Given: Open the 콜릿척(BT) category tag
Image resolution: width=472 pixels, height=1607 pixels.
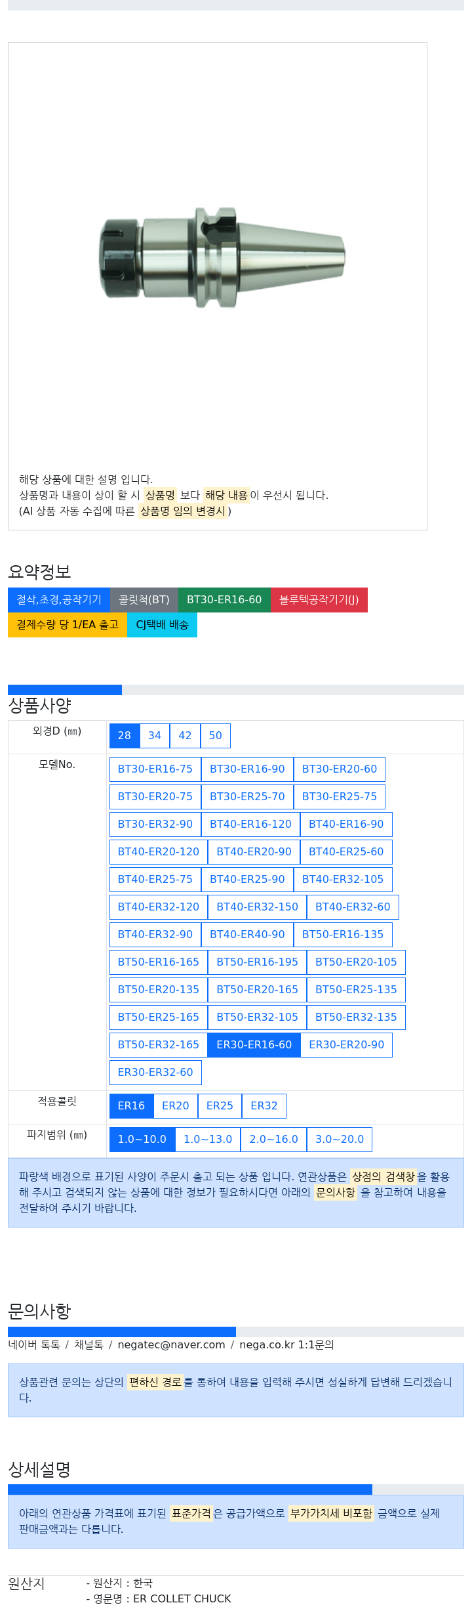Looking at the screenshot, I should click(144, 600).
